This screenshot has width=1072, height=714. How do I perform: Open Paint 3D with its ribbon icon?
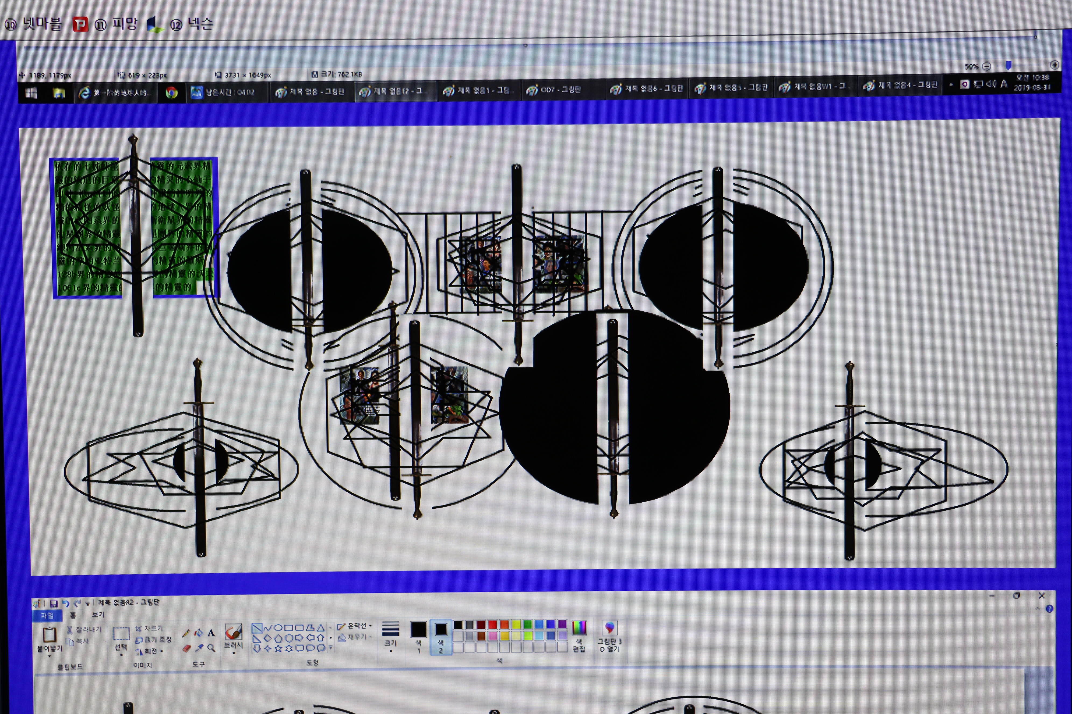pyautogui.click(x=609, y=629)
